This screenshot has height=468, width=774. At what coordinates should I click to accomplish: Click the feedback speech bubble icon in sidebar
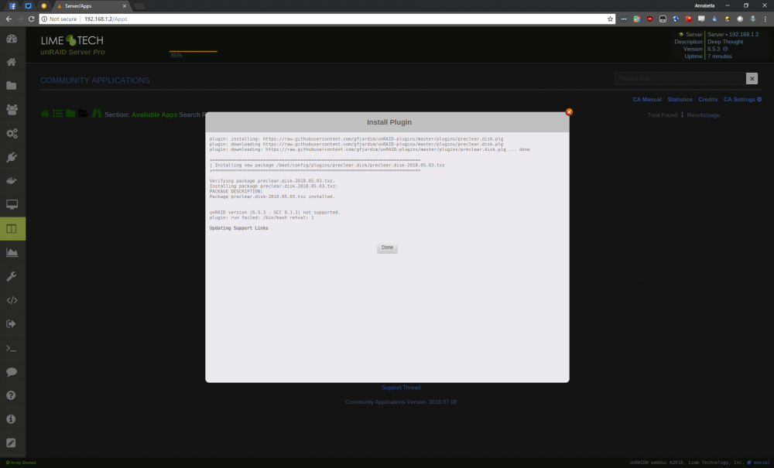12,372
